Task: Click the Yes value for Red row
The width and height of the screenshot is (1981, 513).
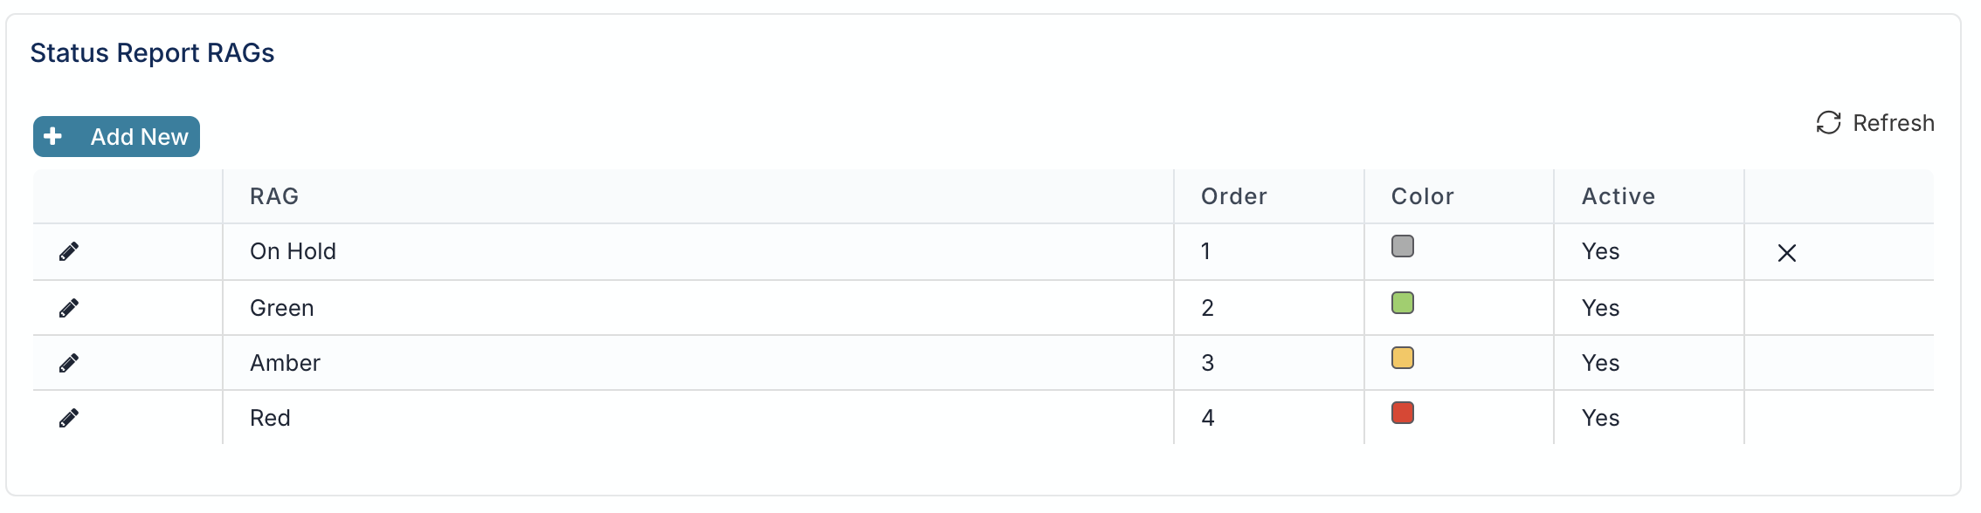Action: point(1600,418)
